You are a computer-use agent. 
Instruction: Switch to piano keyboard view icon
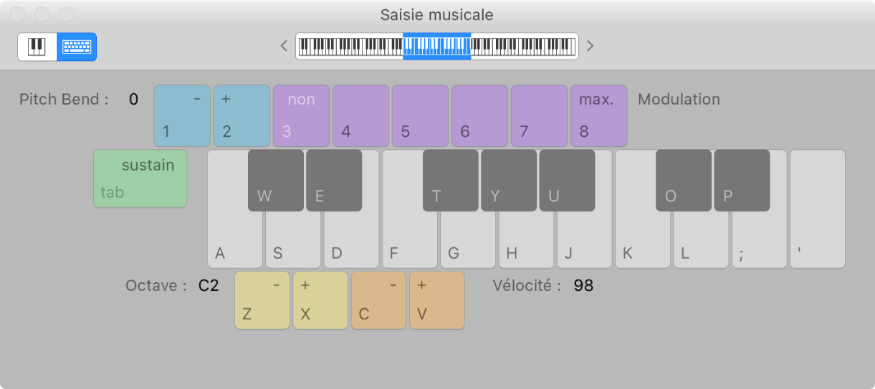(37, 47)
